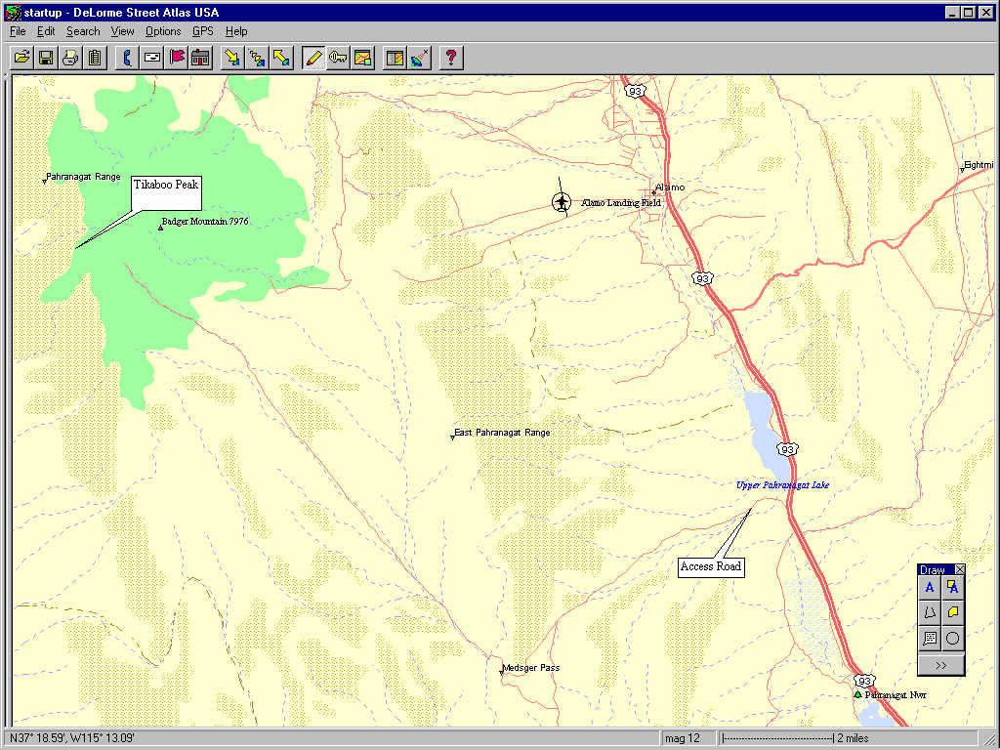Toggle the pencil draw tool button
Viewport: 1000px width, 750px height.
click(x=313, y=58)
